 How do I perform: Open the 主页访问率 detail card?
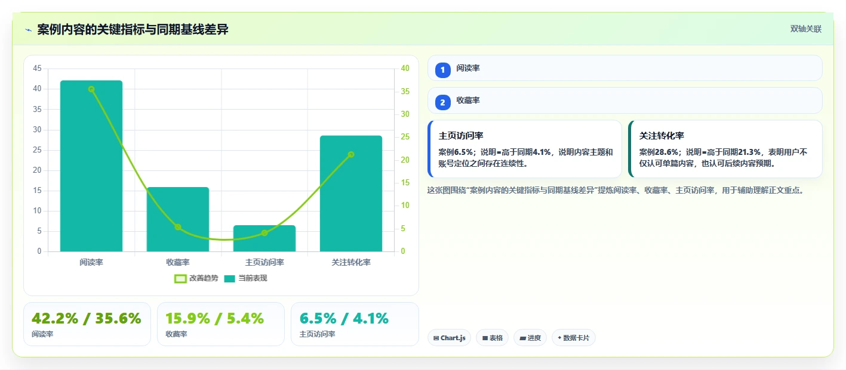pyautogui.click(x=525, y=149)
